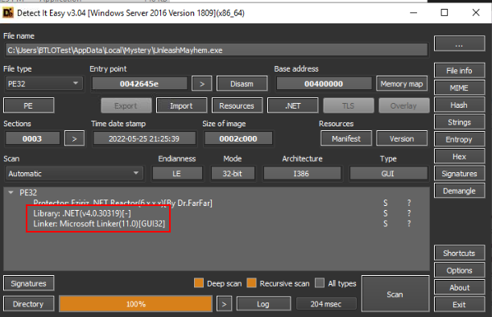Click the 100% scan progress bar
The width and height of the screenshot is (492, 317).
135,304
